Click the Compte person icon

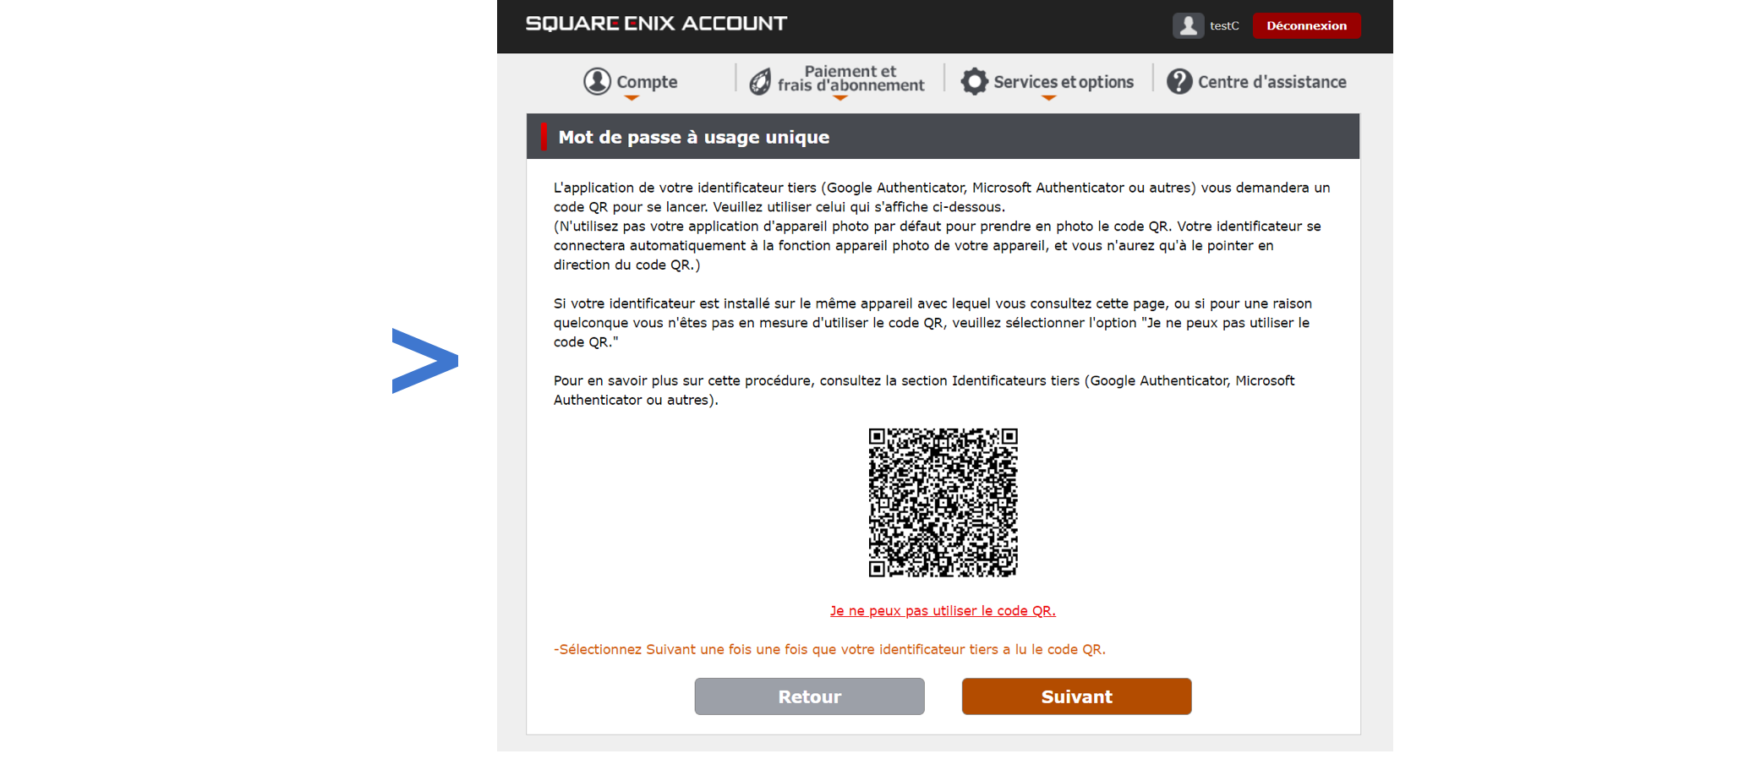click(x=597, y=81)
